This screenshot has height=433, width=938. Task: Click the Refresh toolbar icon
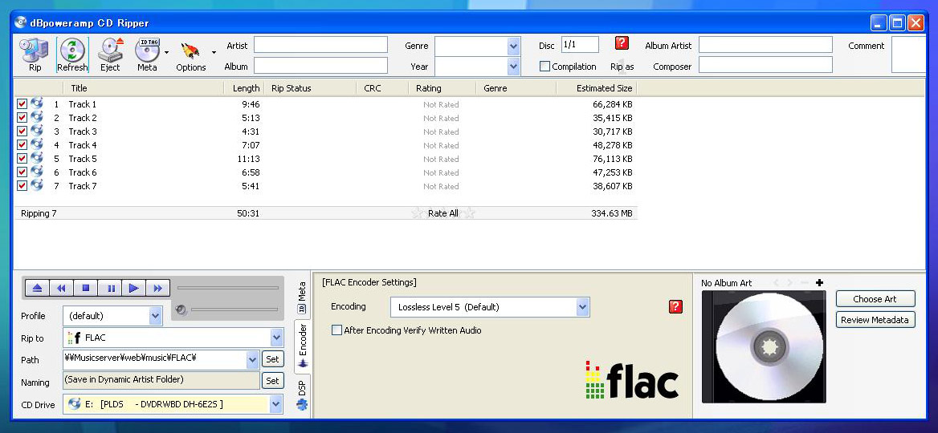[x=72, y=55]
